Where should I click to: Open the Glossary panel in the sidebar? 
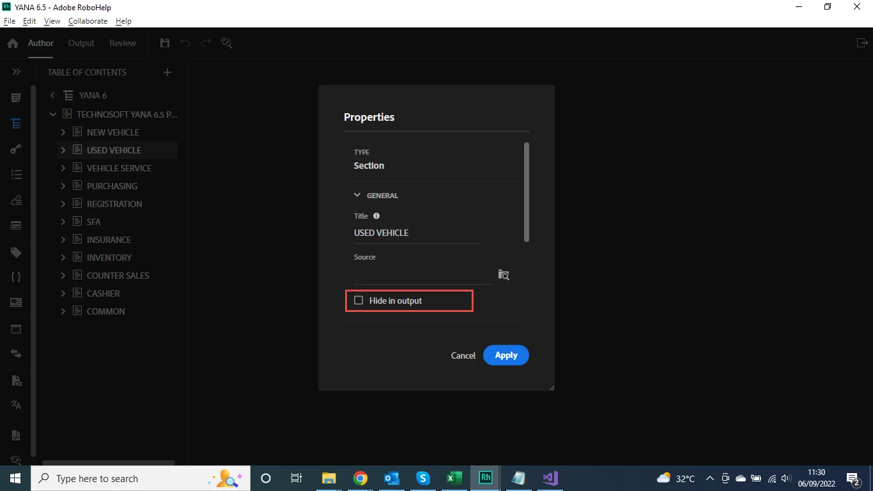click(x=16, y=175)
